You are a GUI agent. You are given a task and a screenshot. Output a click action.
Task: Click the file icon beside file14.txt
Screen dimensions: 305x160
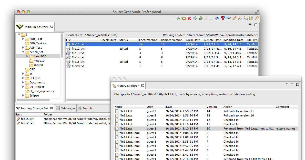[x=68, y=57]
